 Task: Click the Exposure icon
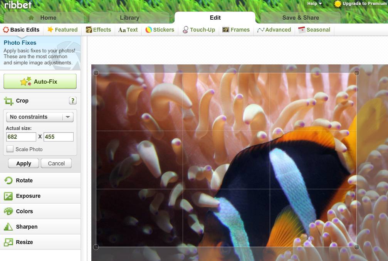[x=8, y=196]
